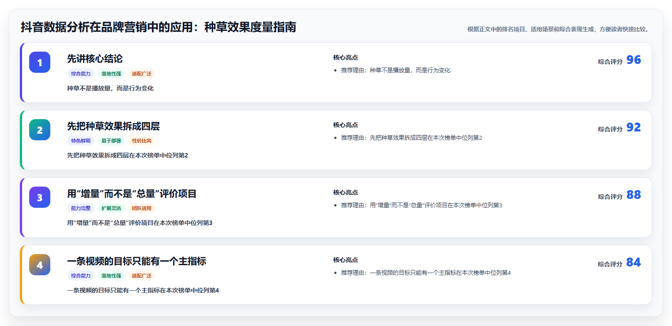Click the score value 92
Screen dimensions: 672x326
tap(634, 127)
